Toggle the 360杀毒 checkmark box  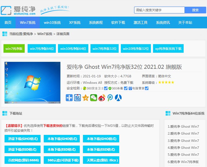pyautogui.click(x=126, y=88)
